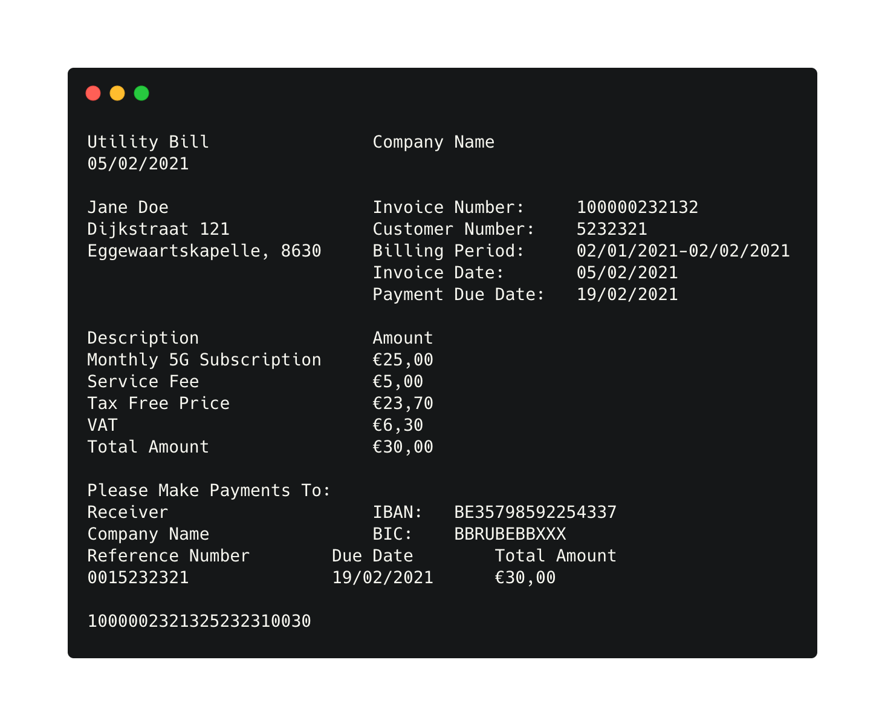885x726 pixels.
Task: Click the "Billing Period:" label
Action: pos(449,250)
